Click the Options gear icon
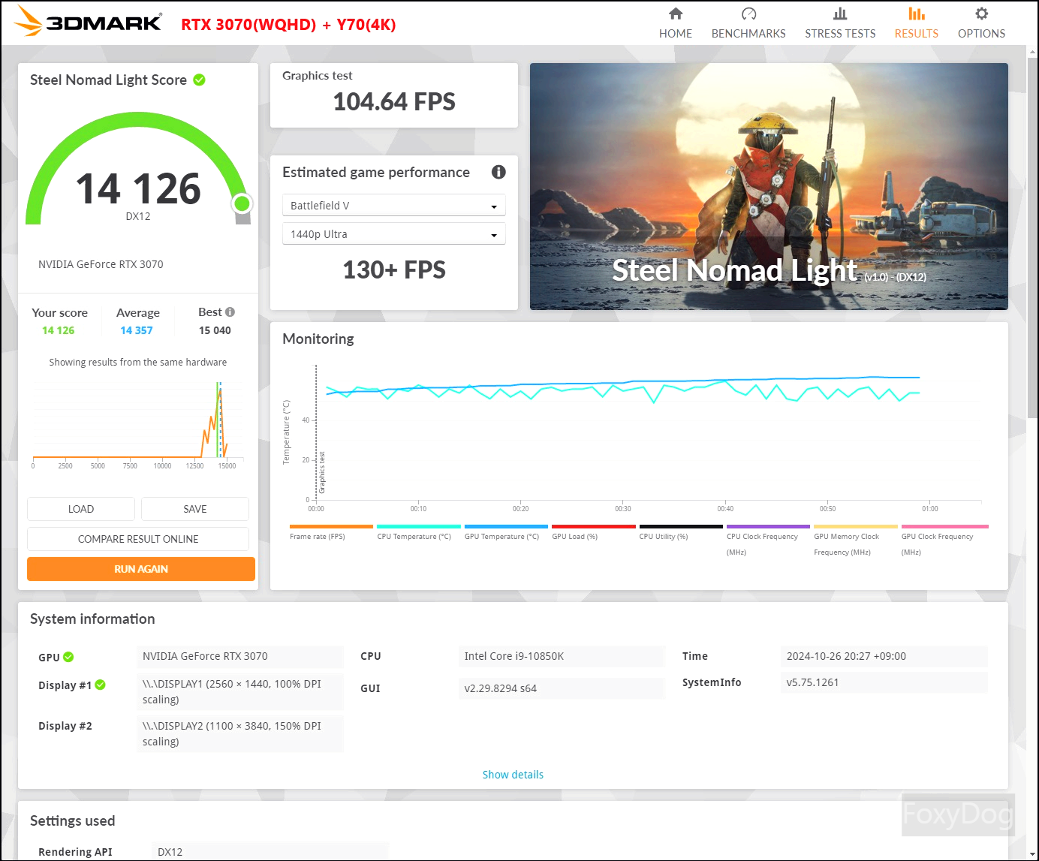 tap(981, 14)
